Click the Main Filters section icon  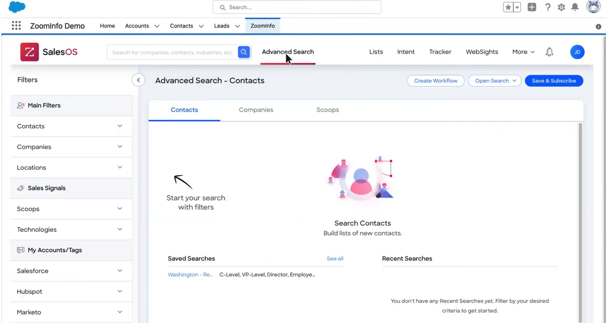[x=21, y=106]
